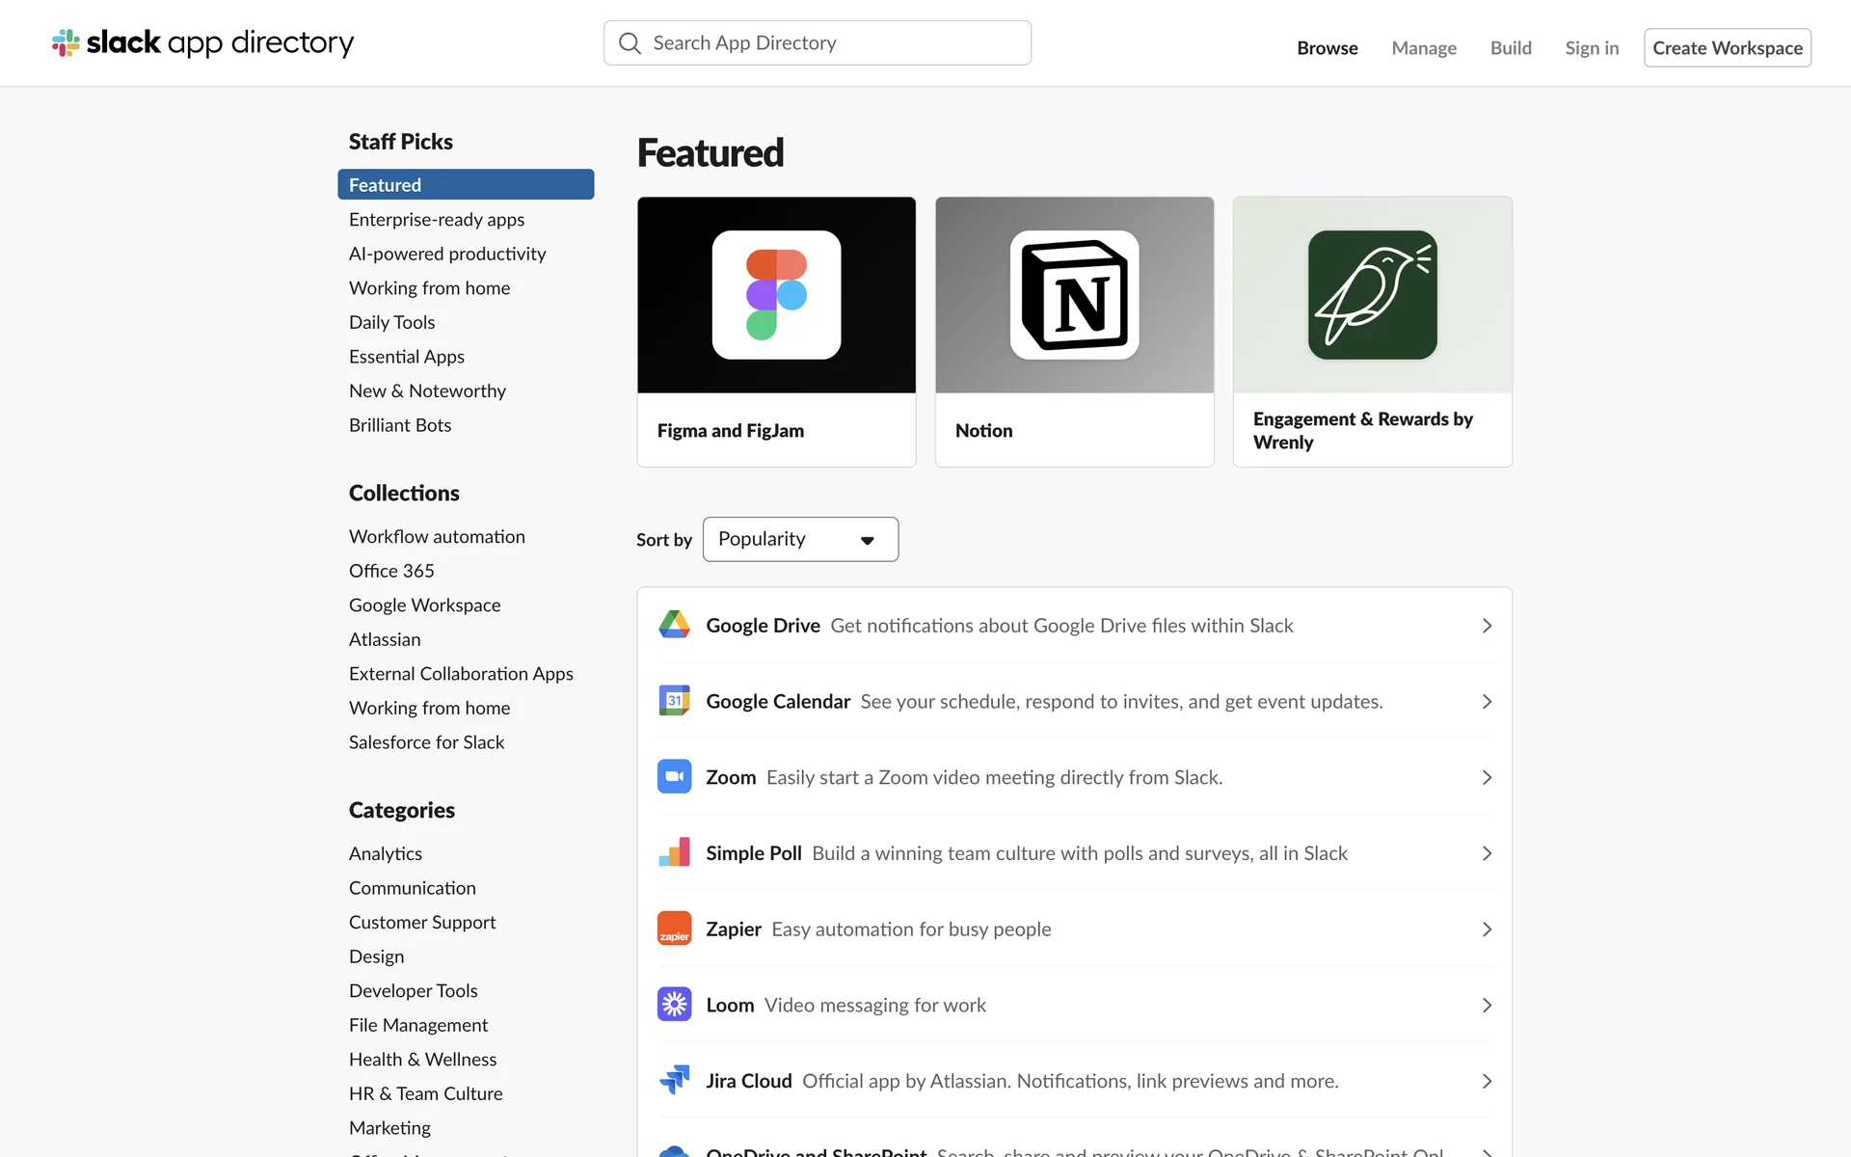Click the Create Workspace button
Viewport: 1851px width, 1157px height.
point(1727,48)
